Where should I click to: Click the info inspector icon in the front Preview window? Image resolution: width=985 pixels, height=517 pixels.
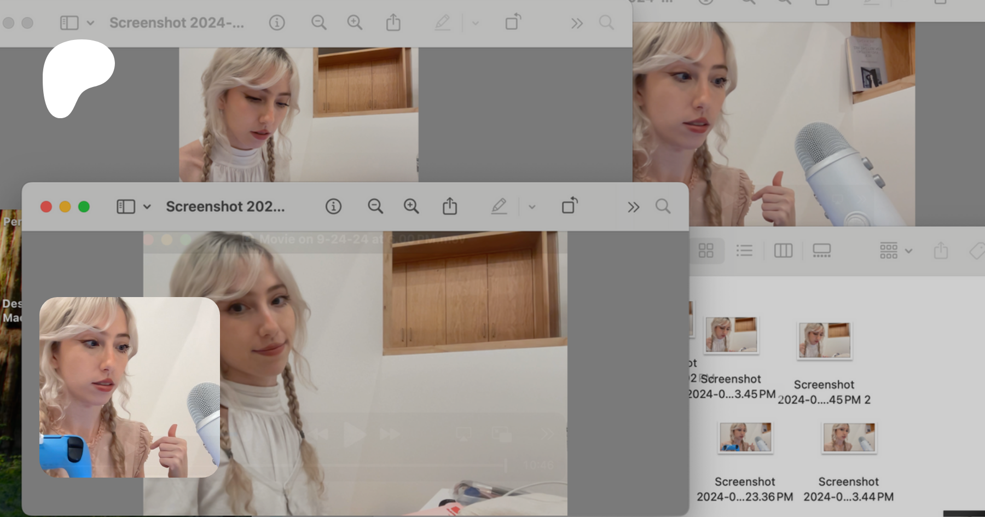point(333,207)
